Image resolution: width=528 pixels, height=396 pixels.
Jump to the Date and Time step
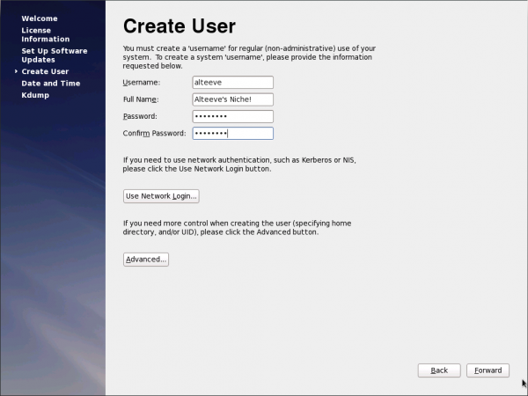(50, 83)
